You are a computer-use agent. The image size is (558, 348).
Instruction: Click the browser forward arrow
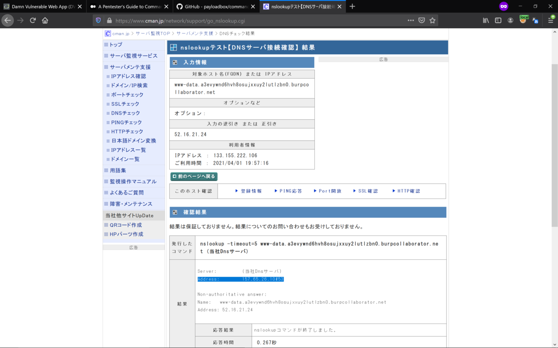(x=20, y=20)
